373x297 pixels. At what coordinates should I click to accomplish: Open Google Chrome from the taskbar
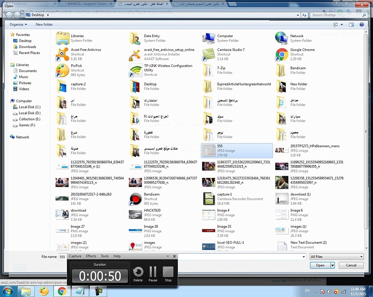62,291
